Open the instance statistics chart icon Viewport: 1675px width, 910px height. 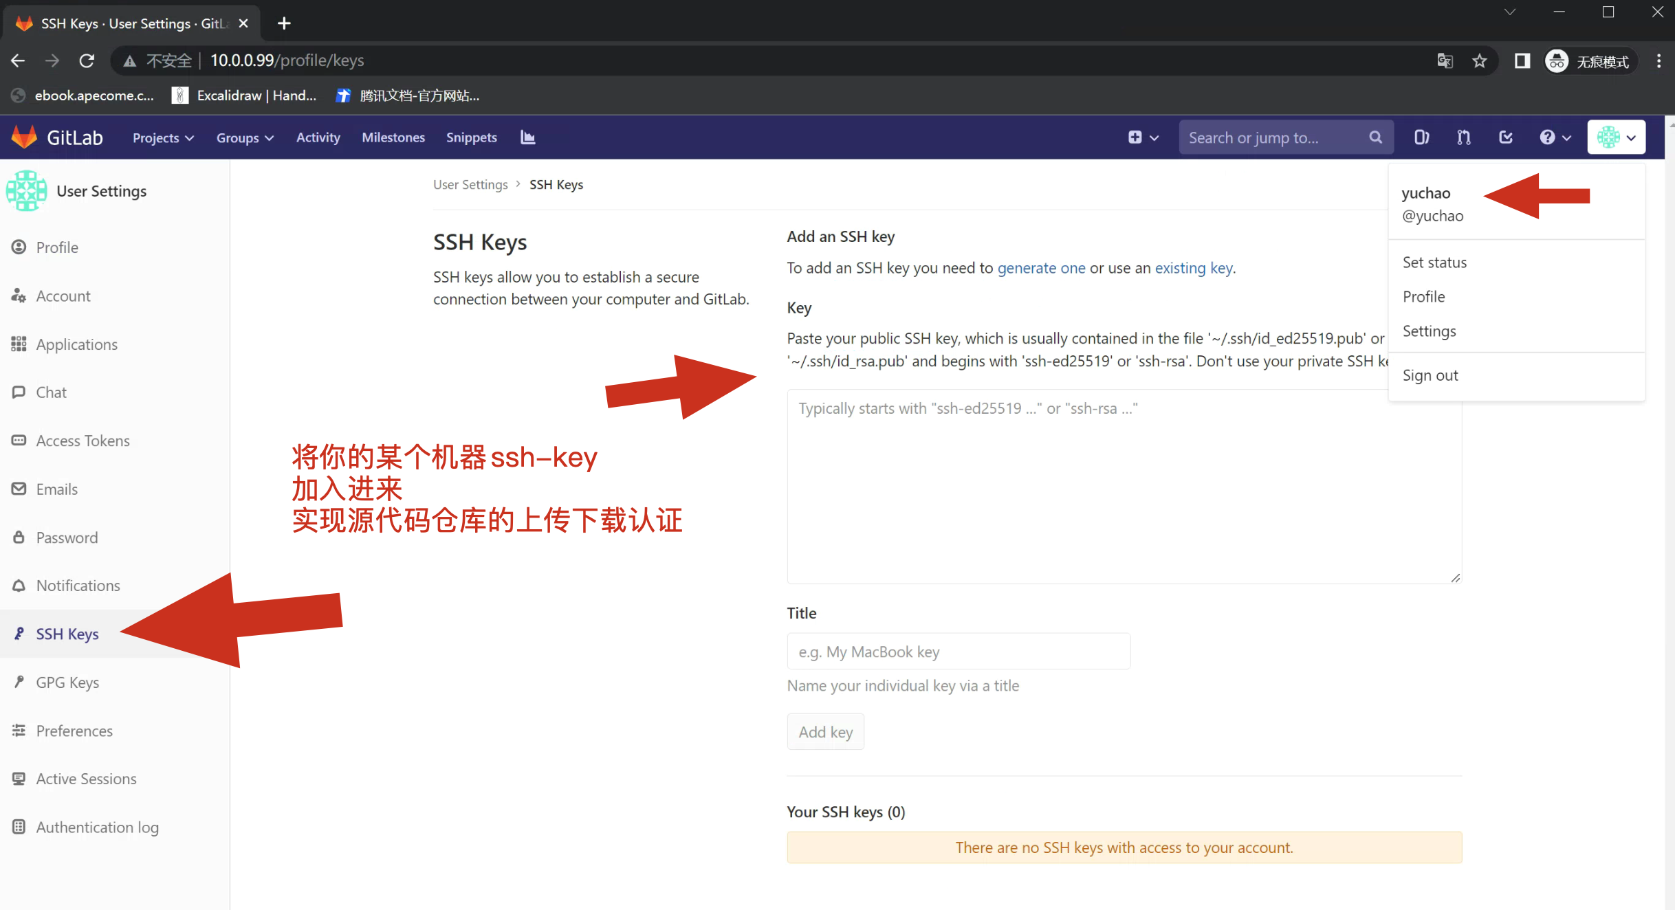[x=527, y=137]
